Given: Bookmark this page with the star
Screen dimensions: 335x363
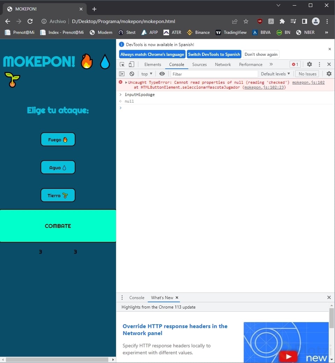Looking at the screenshot, I should (246, 21).
